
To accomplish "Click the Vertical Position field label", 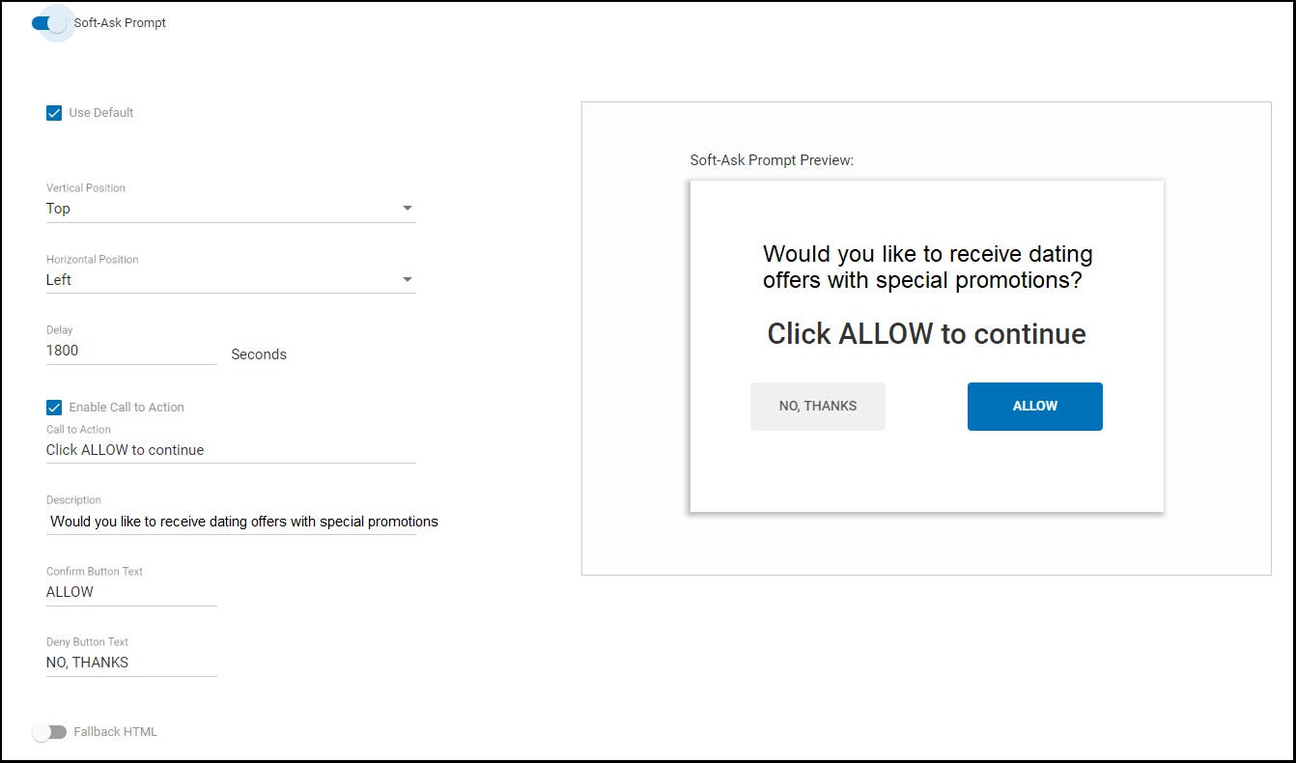I will tap(86, 188).
